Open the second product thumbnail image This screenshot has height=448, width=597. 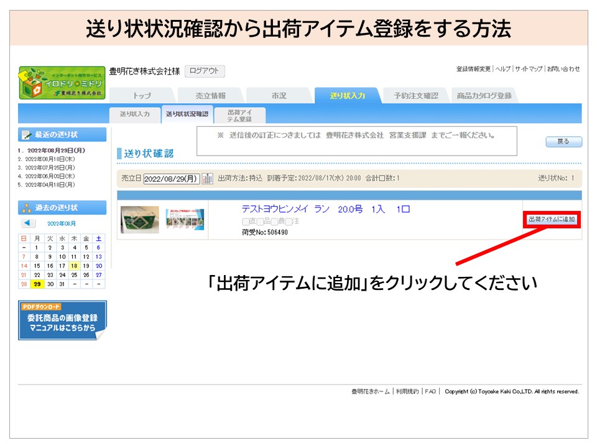click(x=185, y=220)
